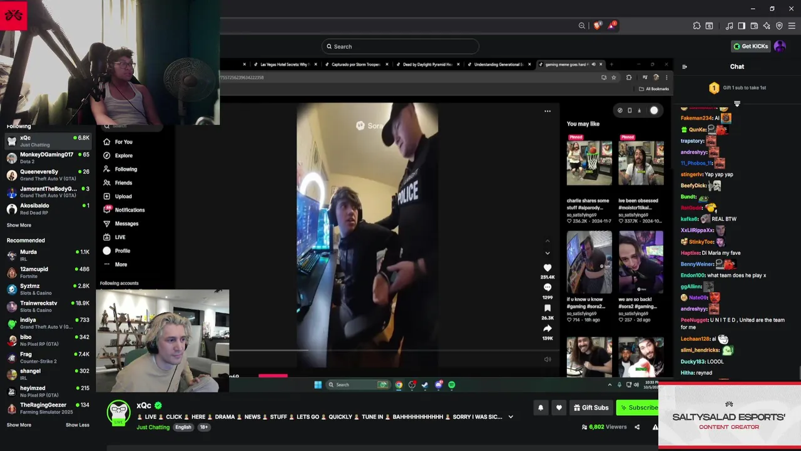This screenshot has width=801, height=451.
Task: Go to next TikTok video arrow
Action: 548,253
